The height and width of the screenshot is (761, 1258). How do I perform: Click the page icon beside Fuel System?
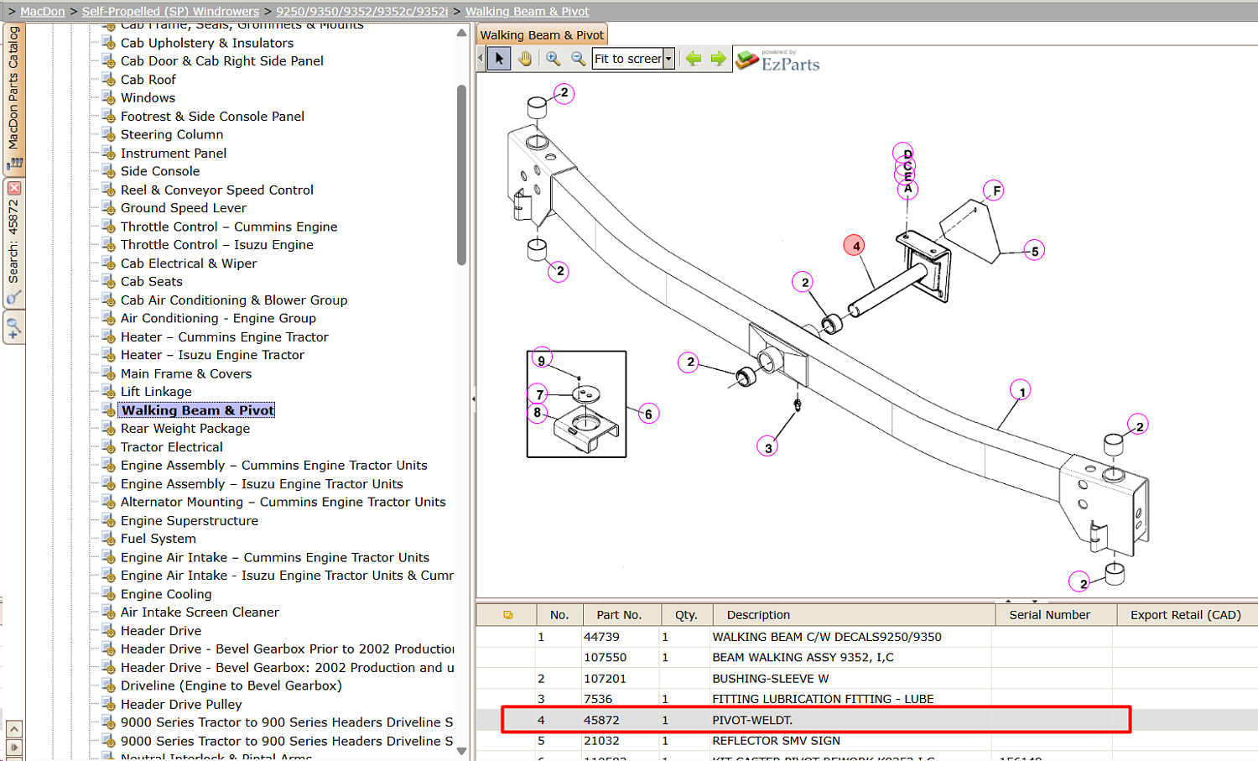pyautogui.click(x=108, y=539)
